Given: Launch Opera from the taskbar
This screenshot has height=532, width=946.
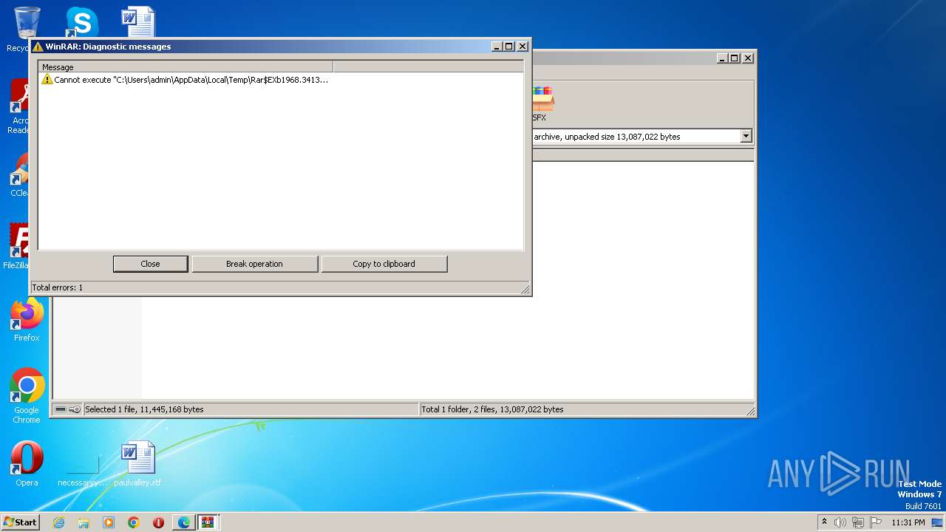Looking at the screenshot, I should click(158, 522).
